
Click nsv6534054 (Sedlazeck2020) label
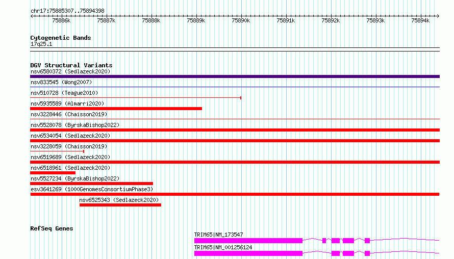coord(70,136)
